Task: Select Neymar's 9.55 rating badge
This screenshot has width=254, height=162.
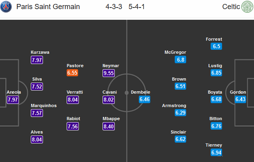Action: pyautogui.click(x=108, y=73)
